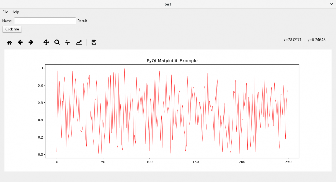The height and width of the screenshot is (182, 336).
Task: Click the y-axis tick label 1.0
Action: click(x=40, y=68)
